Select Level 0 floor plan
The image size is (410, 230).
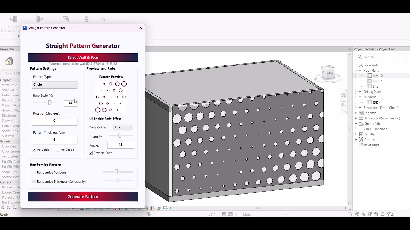[x=378, y=76]
